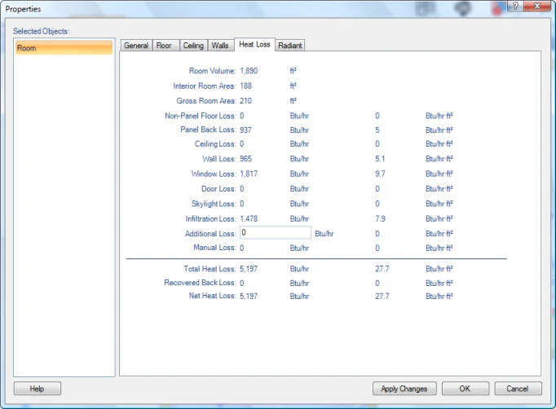Click the Interior Room Area value 188
Viewport: 556px width, 409px height.
(245, 86)
